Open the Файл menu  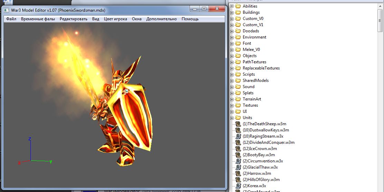pos(11,19)
